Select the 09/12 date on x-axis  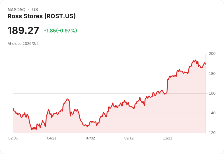(x=129, y=138)
